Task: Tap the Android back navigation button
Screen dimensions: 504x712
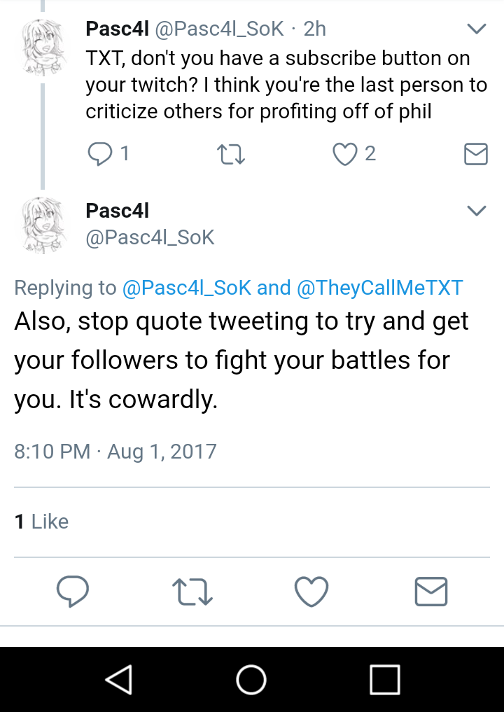Action: 120,680
